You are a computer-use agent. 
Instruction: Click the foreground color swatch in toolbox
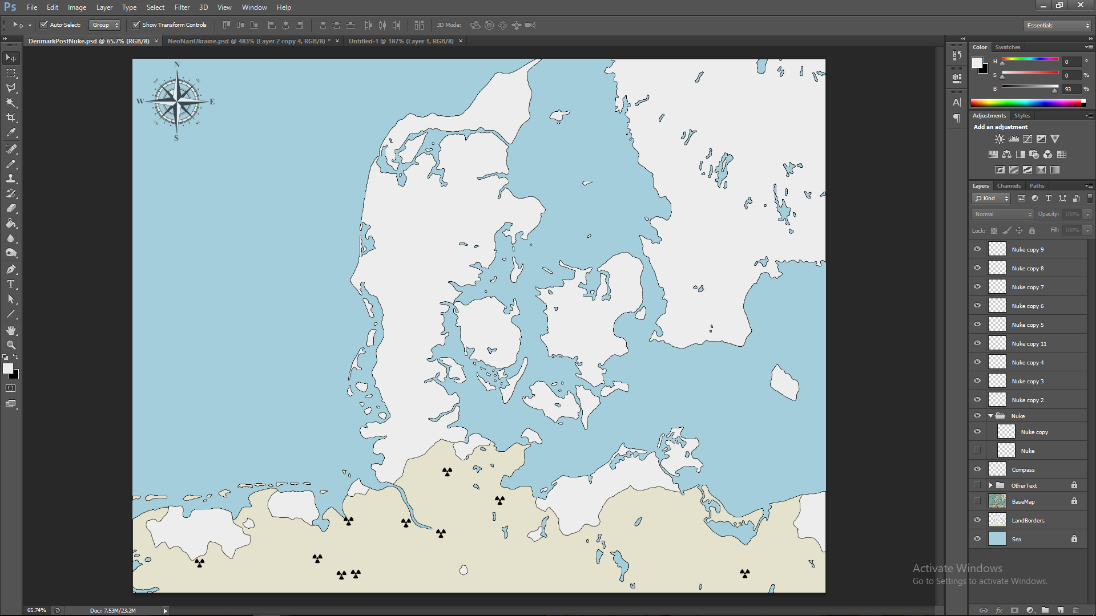[8, 369]
